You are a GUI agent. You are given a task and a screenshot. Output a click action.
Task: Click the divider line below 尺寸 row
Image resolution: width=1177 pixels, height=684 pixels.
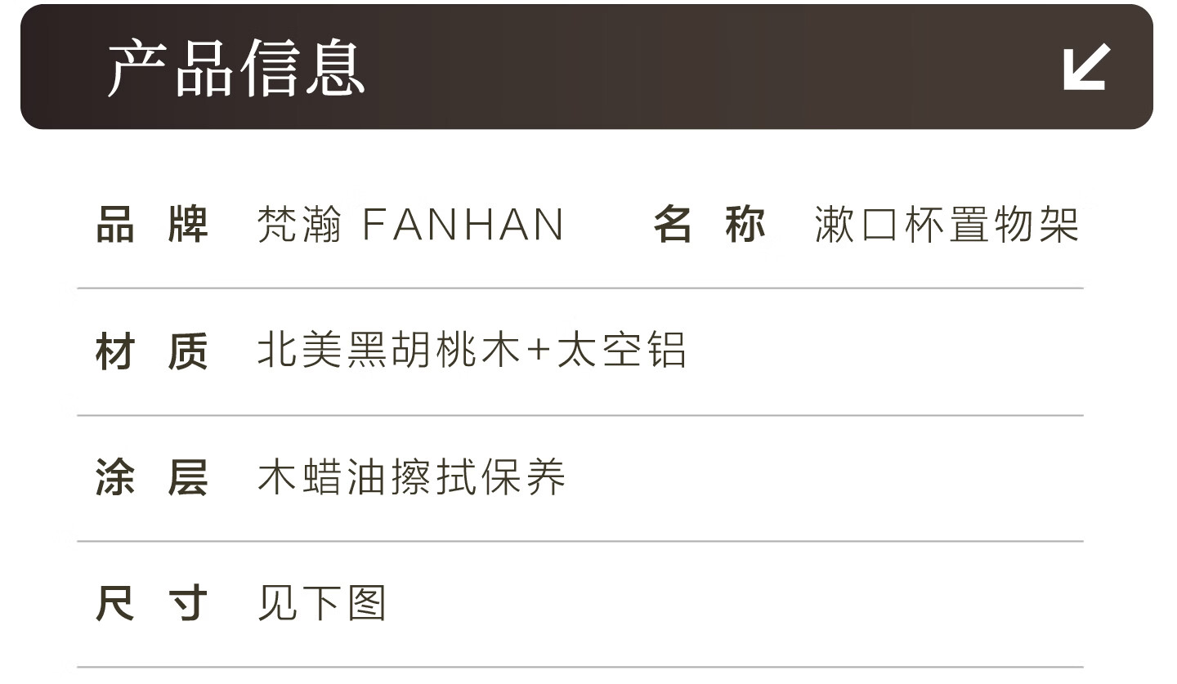pos(580,668)
